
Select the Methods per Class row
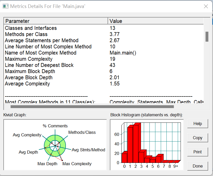pos(104,34)
